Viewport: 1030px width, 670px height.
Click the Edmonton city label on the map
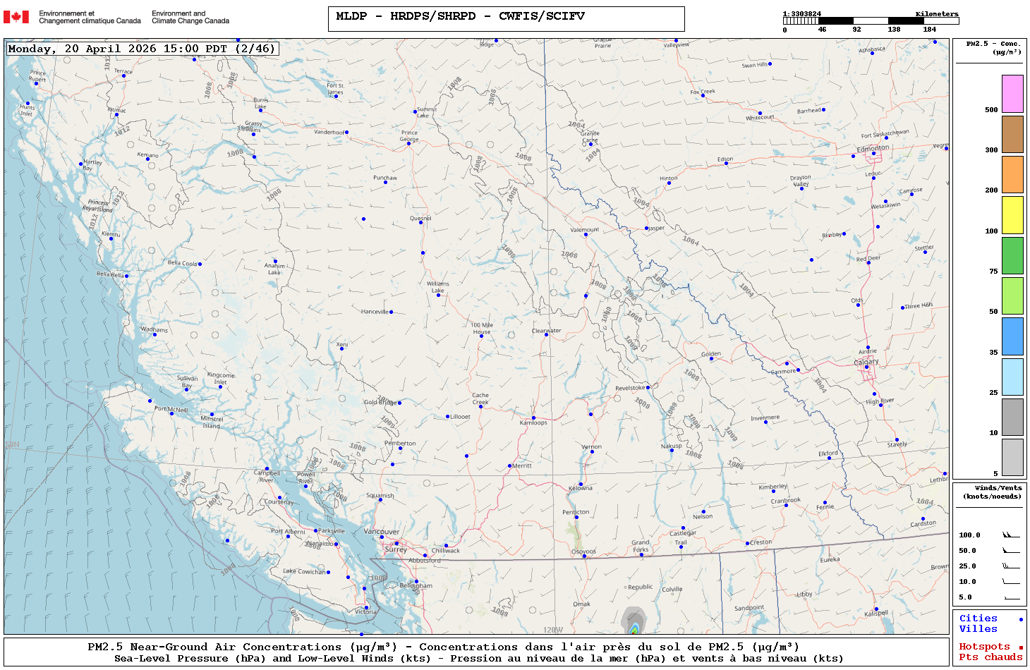point(873,148)
